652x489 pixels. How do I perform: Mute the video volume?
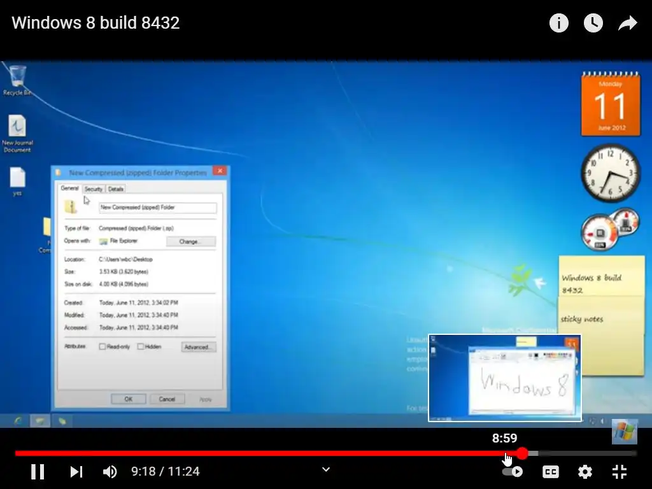click(x=110, y=472)
